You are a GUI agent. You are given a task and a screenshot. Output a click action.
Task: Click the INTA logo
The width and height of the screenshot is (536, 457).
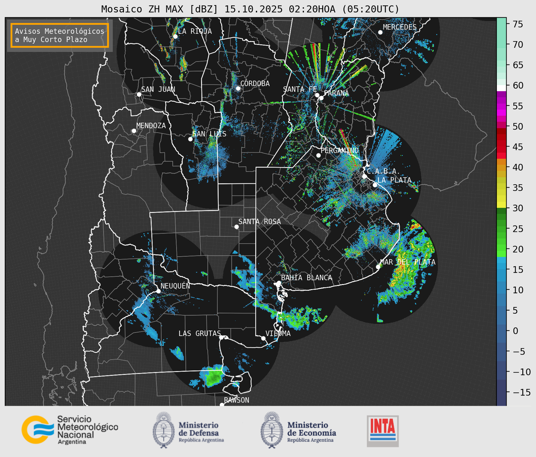point(383,431)
